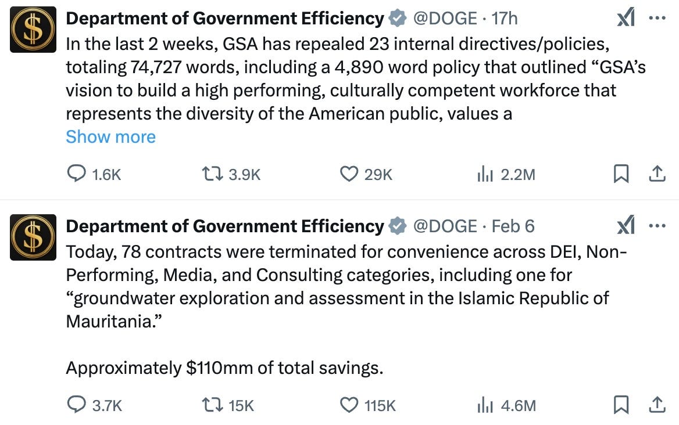Image resolution: width=679 pixels, height=425 pixels.
Task: Select the verified badge next to DOGE's name
Action: click(396, 17)
